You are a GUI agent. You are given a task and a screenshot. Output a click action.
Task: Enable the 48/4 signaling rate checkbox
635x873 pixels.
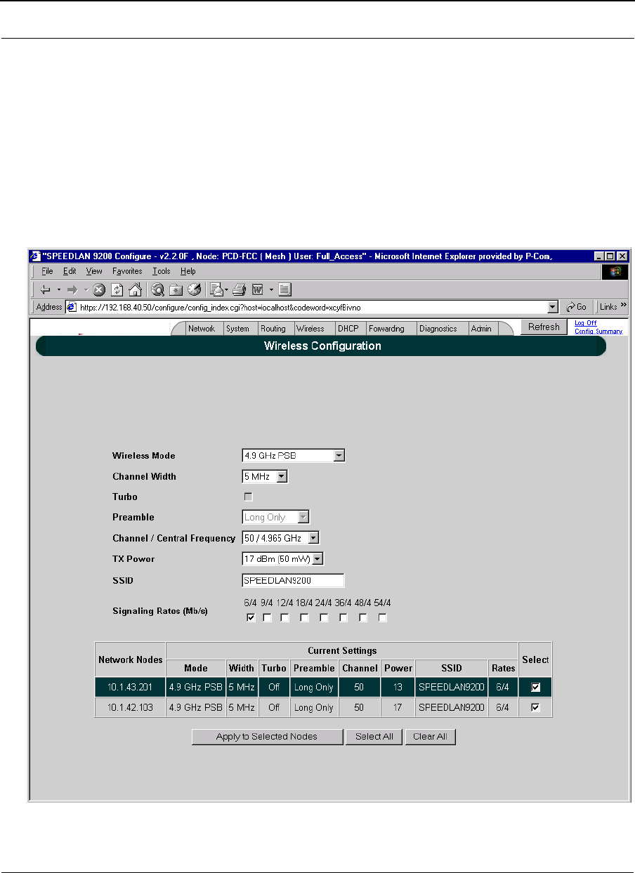[x=363, y=618]
